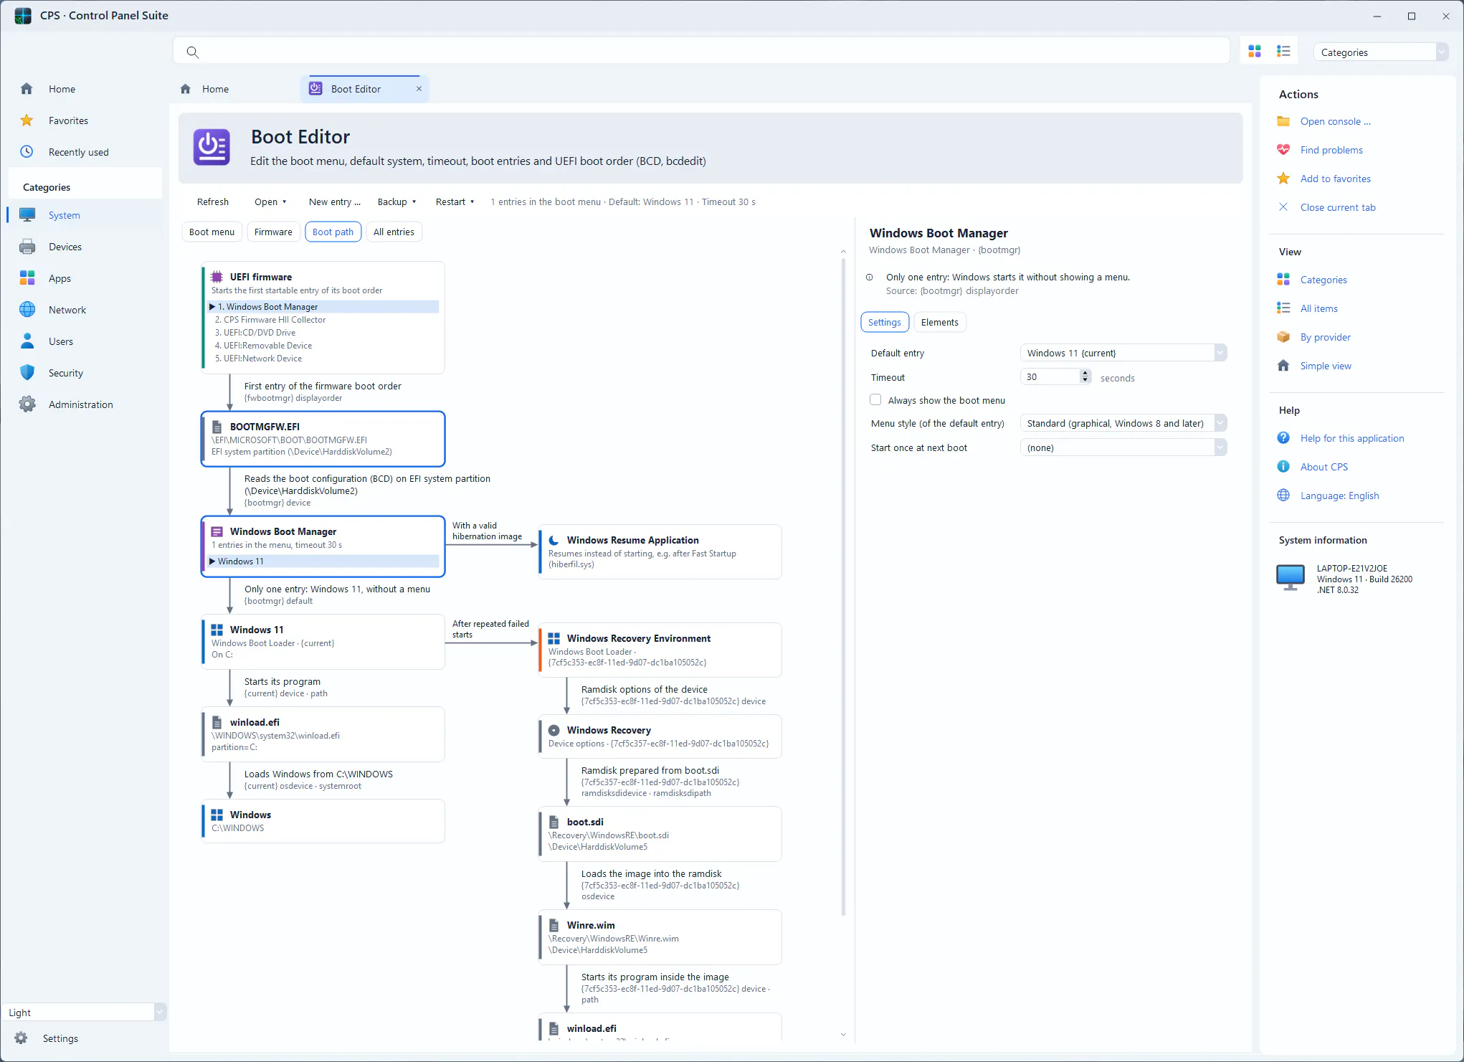Switch to tile view icon in top bar
Viewport: 1464px width, 1062px height.
tap(1255, 51)
